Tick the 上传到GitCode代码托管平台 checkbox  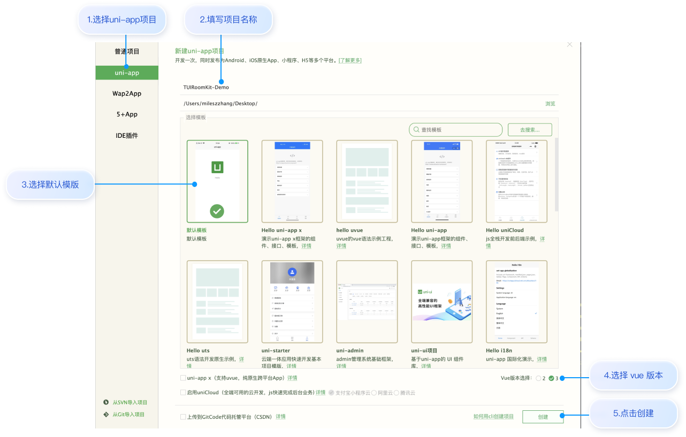pos(183,417)
